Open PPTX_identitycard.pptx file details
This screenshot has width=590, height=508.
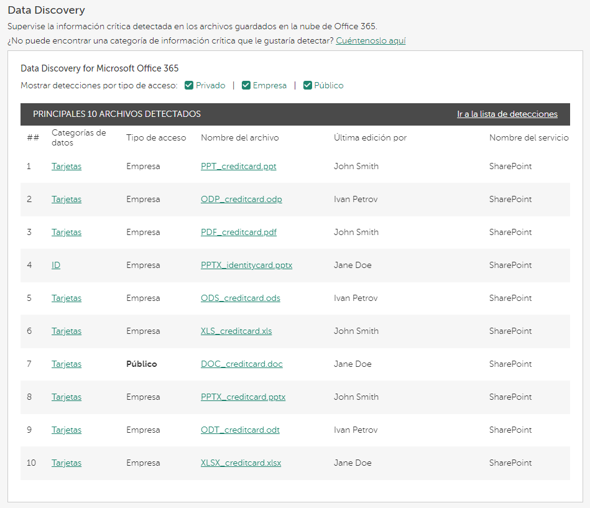pyautogui.click(x=246, y=266)
